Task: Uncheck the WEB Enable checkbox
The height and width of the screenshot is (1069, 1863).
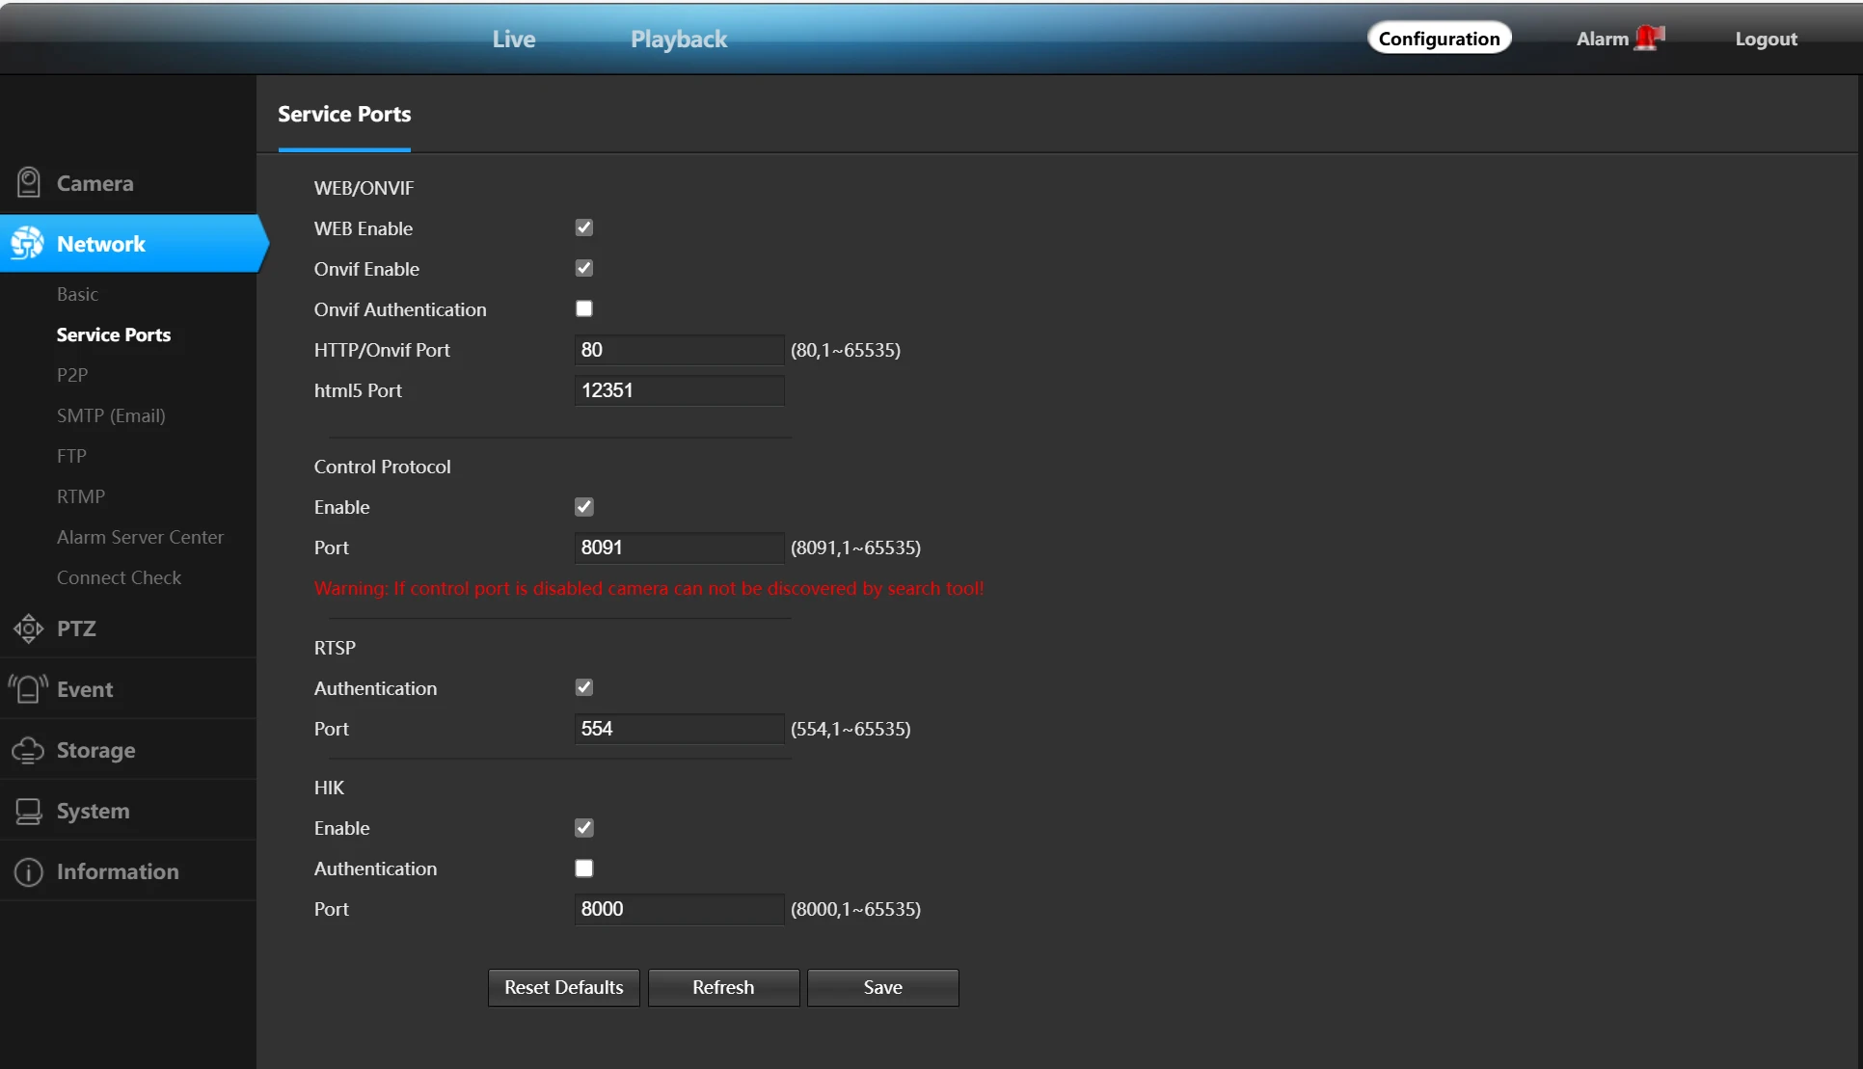Action: [x=583, y=227]
